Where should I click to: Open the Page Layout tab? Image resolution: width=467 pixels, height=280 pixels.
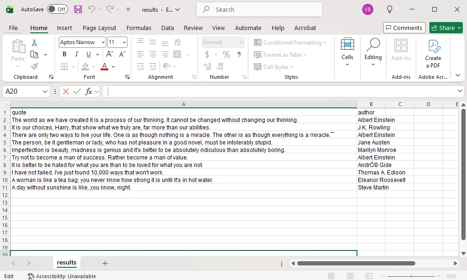tap(99, 28)
